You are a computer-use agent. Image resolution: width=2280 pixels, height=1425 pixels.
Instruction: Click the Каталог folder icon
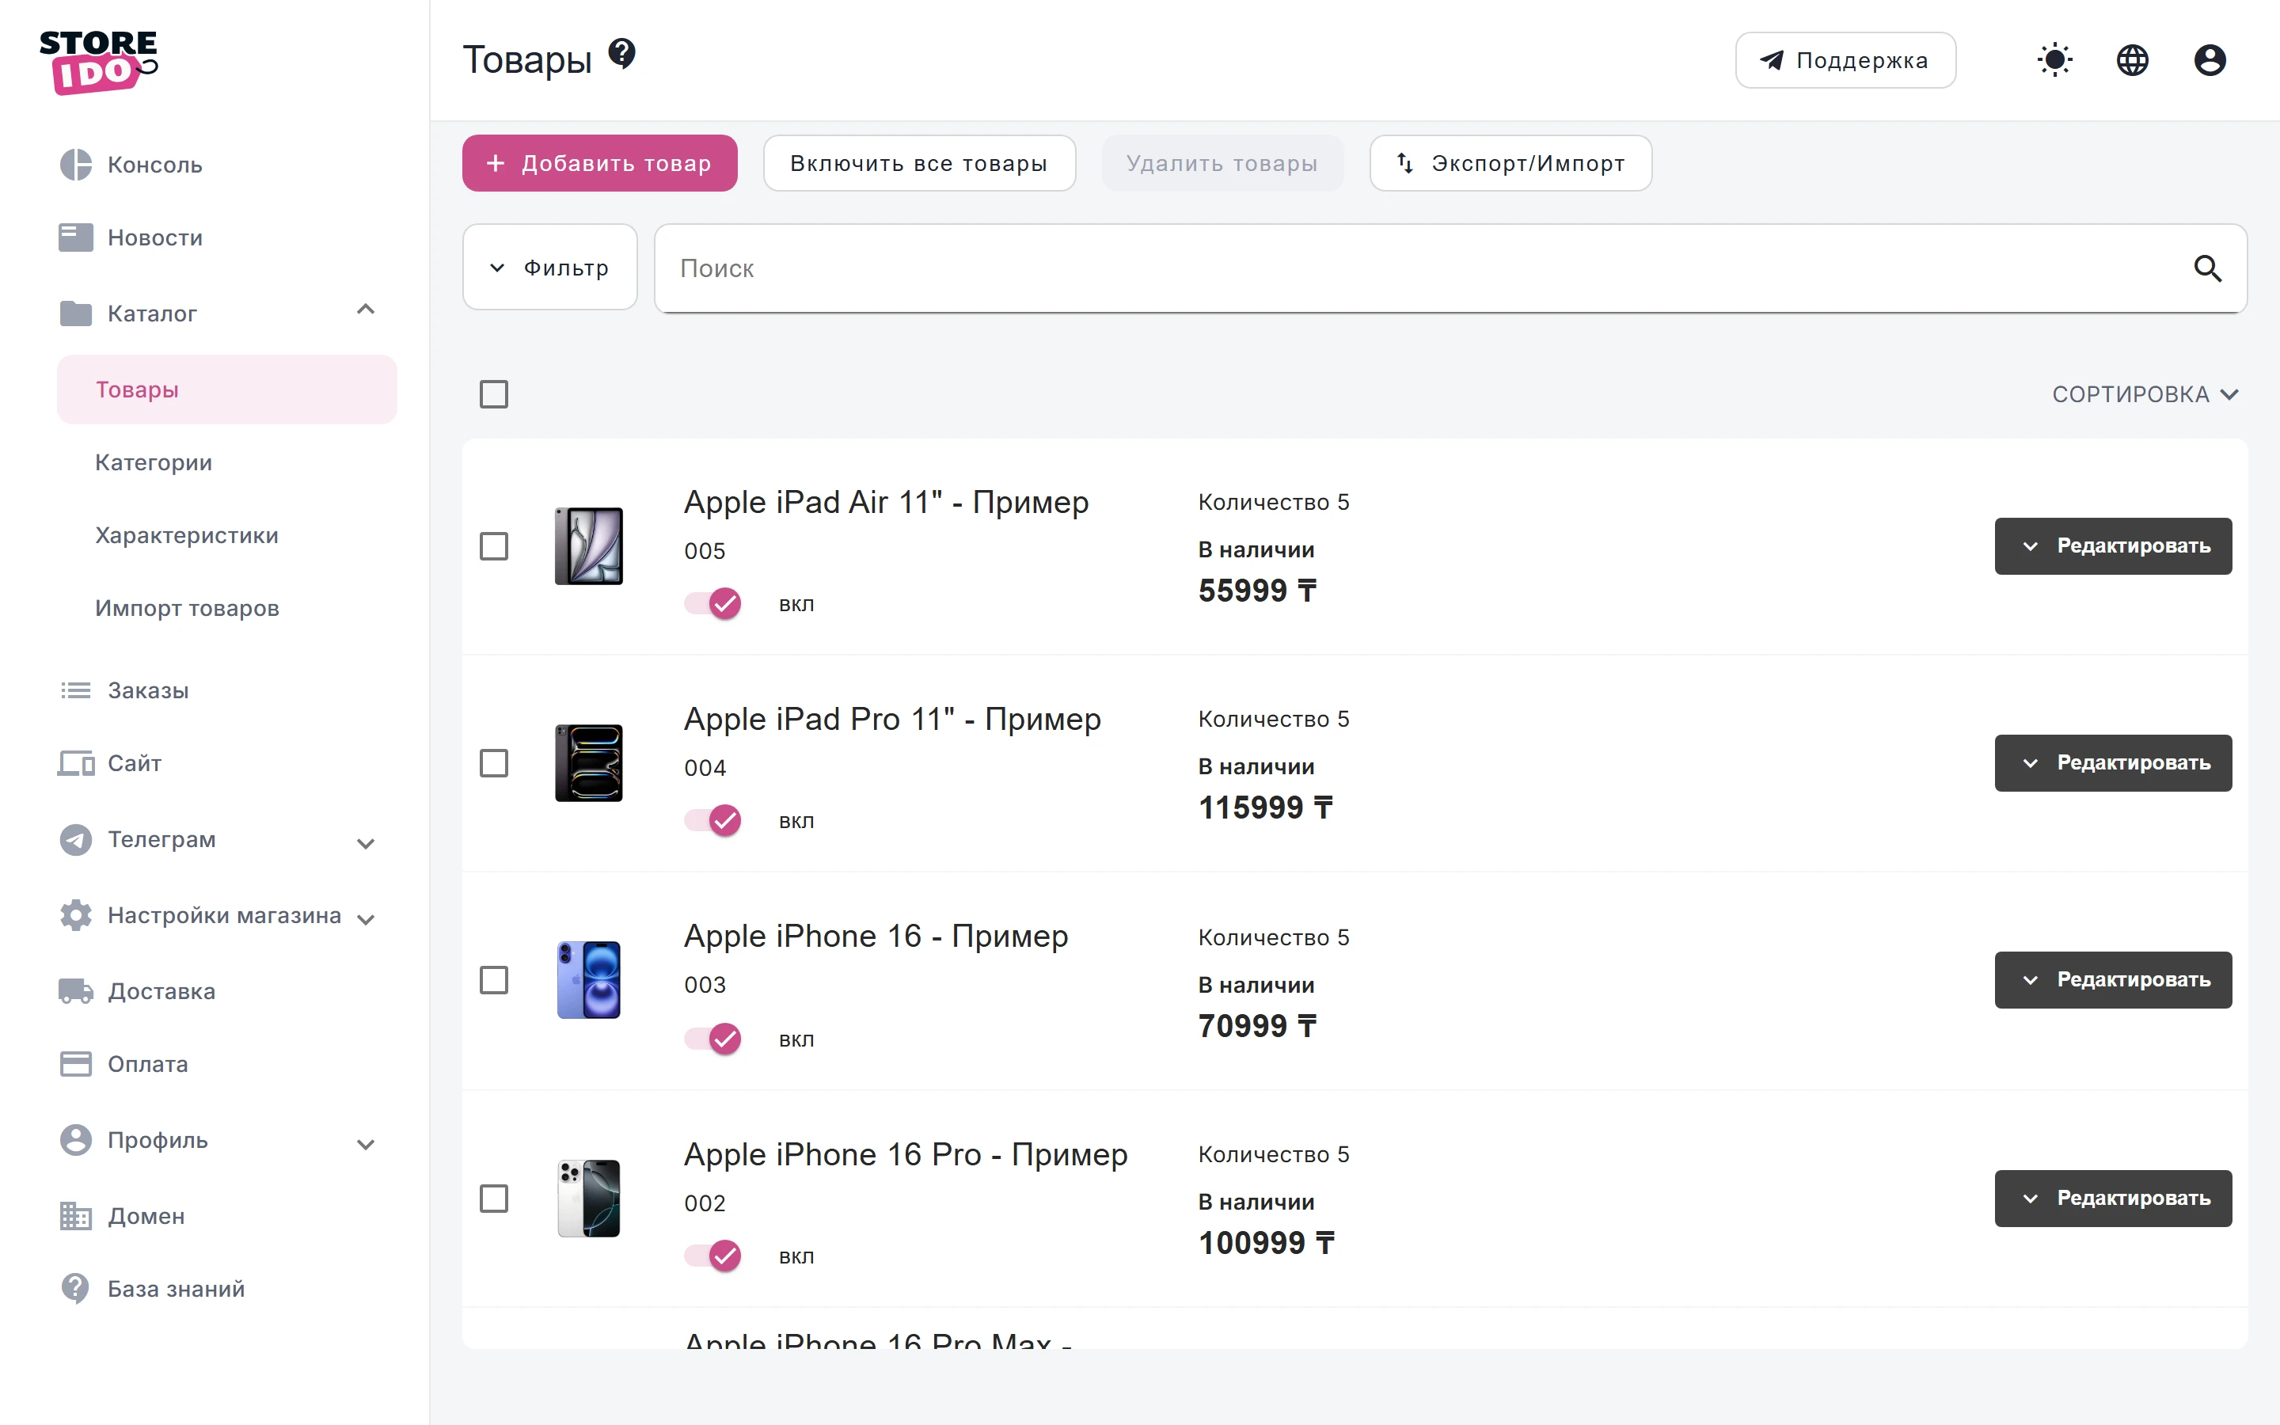tap(75, 313)
